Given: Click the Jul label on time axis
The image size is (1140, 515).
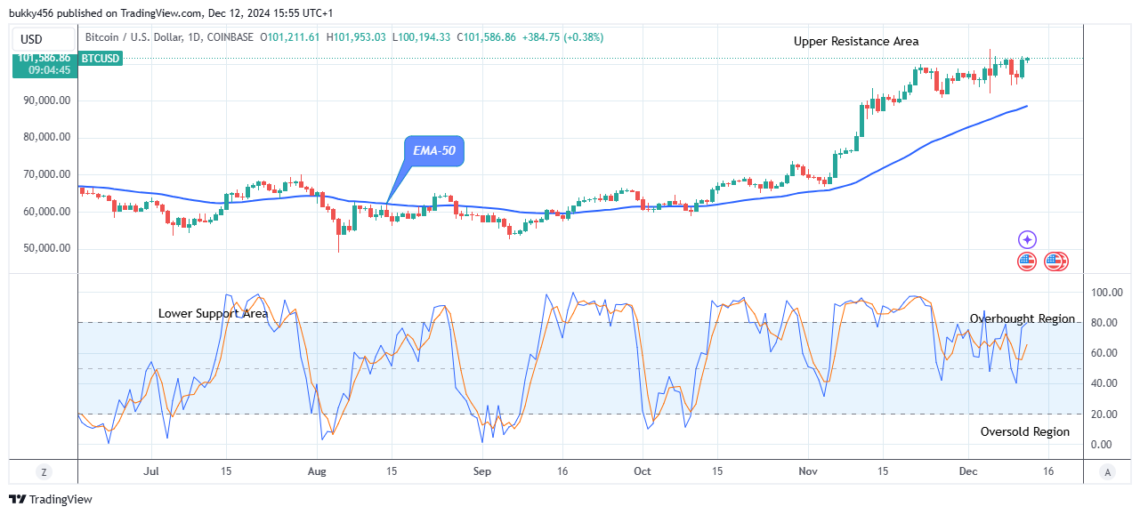Looking at the screenshot, I should click(151, 471).
